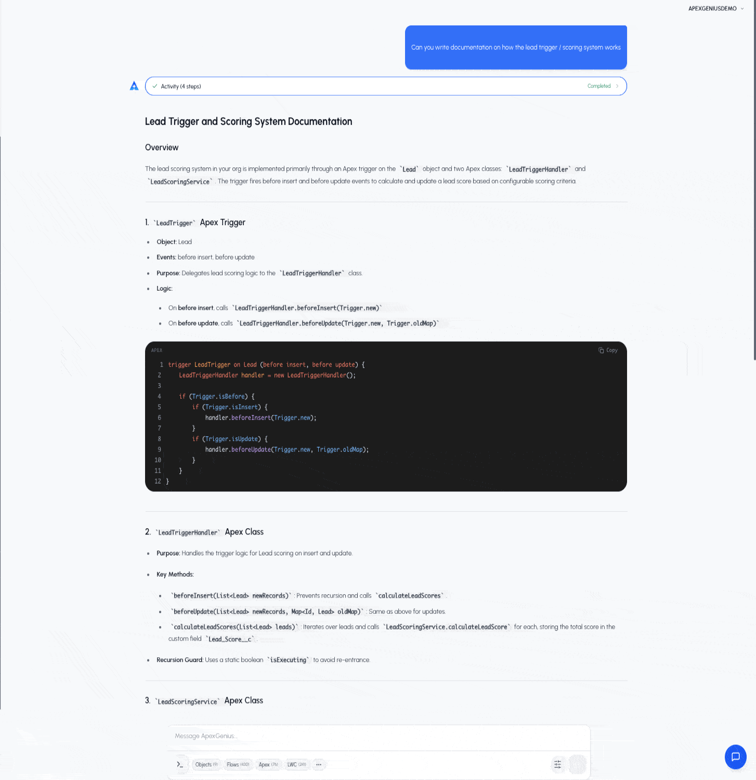Expand the Activity (4 steps) panel
Screen dimensions: 756x780
[x=386, y=86]
